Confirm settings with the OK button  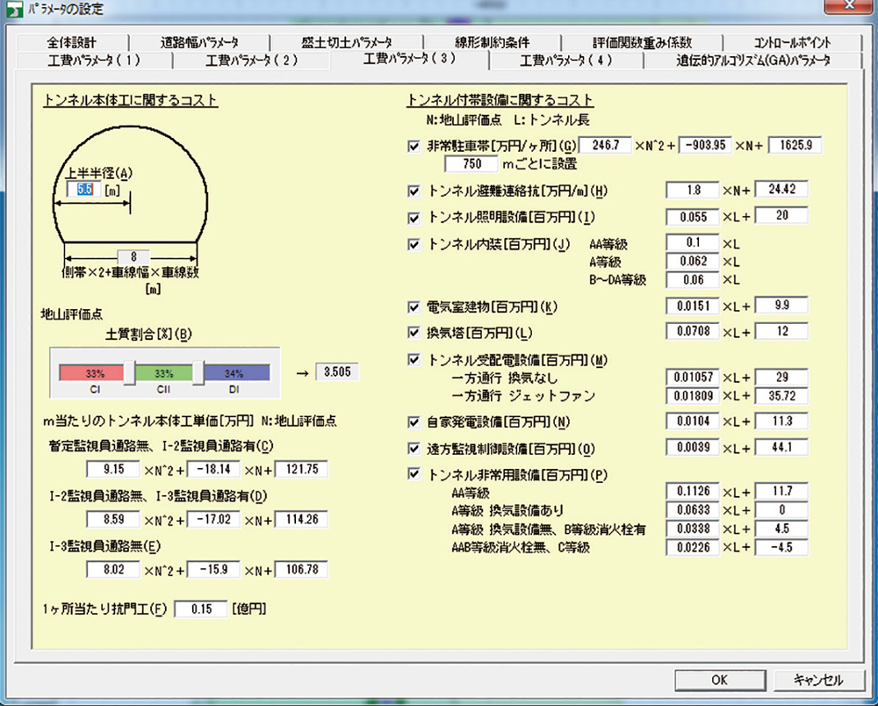[720, 681]
